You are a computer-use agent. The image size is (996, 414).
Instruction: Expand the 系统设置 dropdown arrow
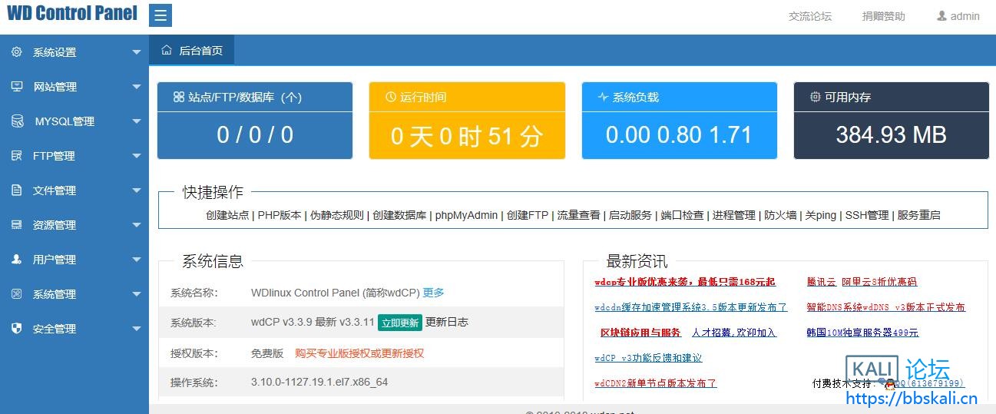tap(137, 52)
